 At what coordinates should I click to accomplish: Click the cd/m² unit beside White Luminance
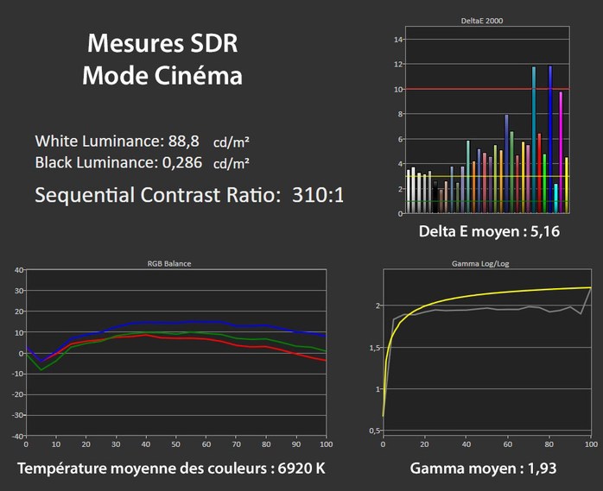point(232,142)
